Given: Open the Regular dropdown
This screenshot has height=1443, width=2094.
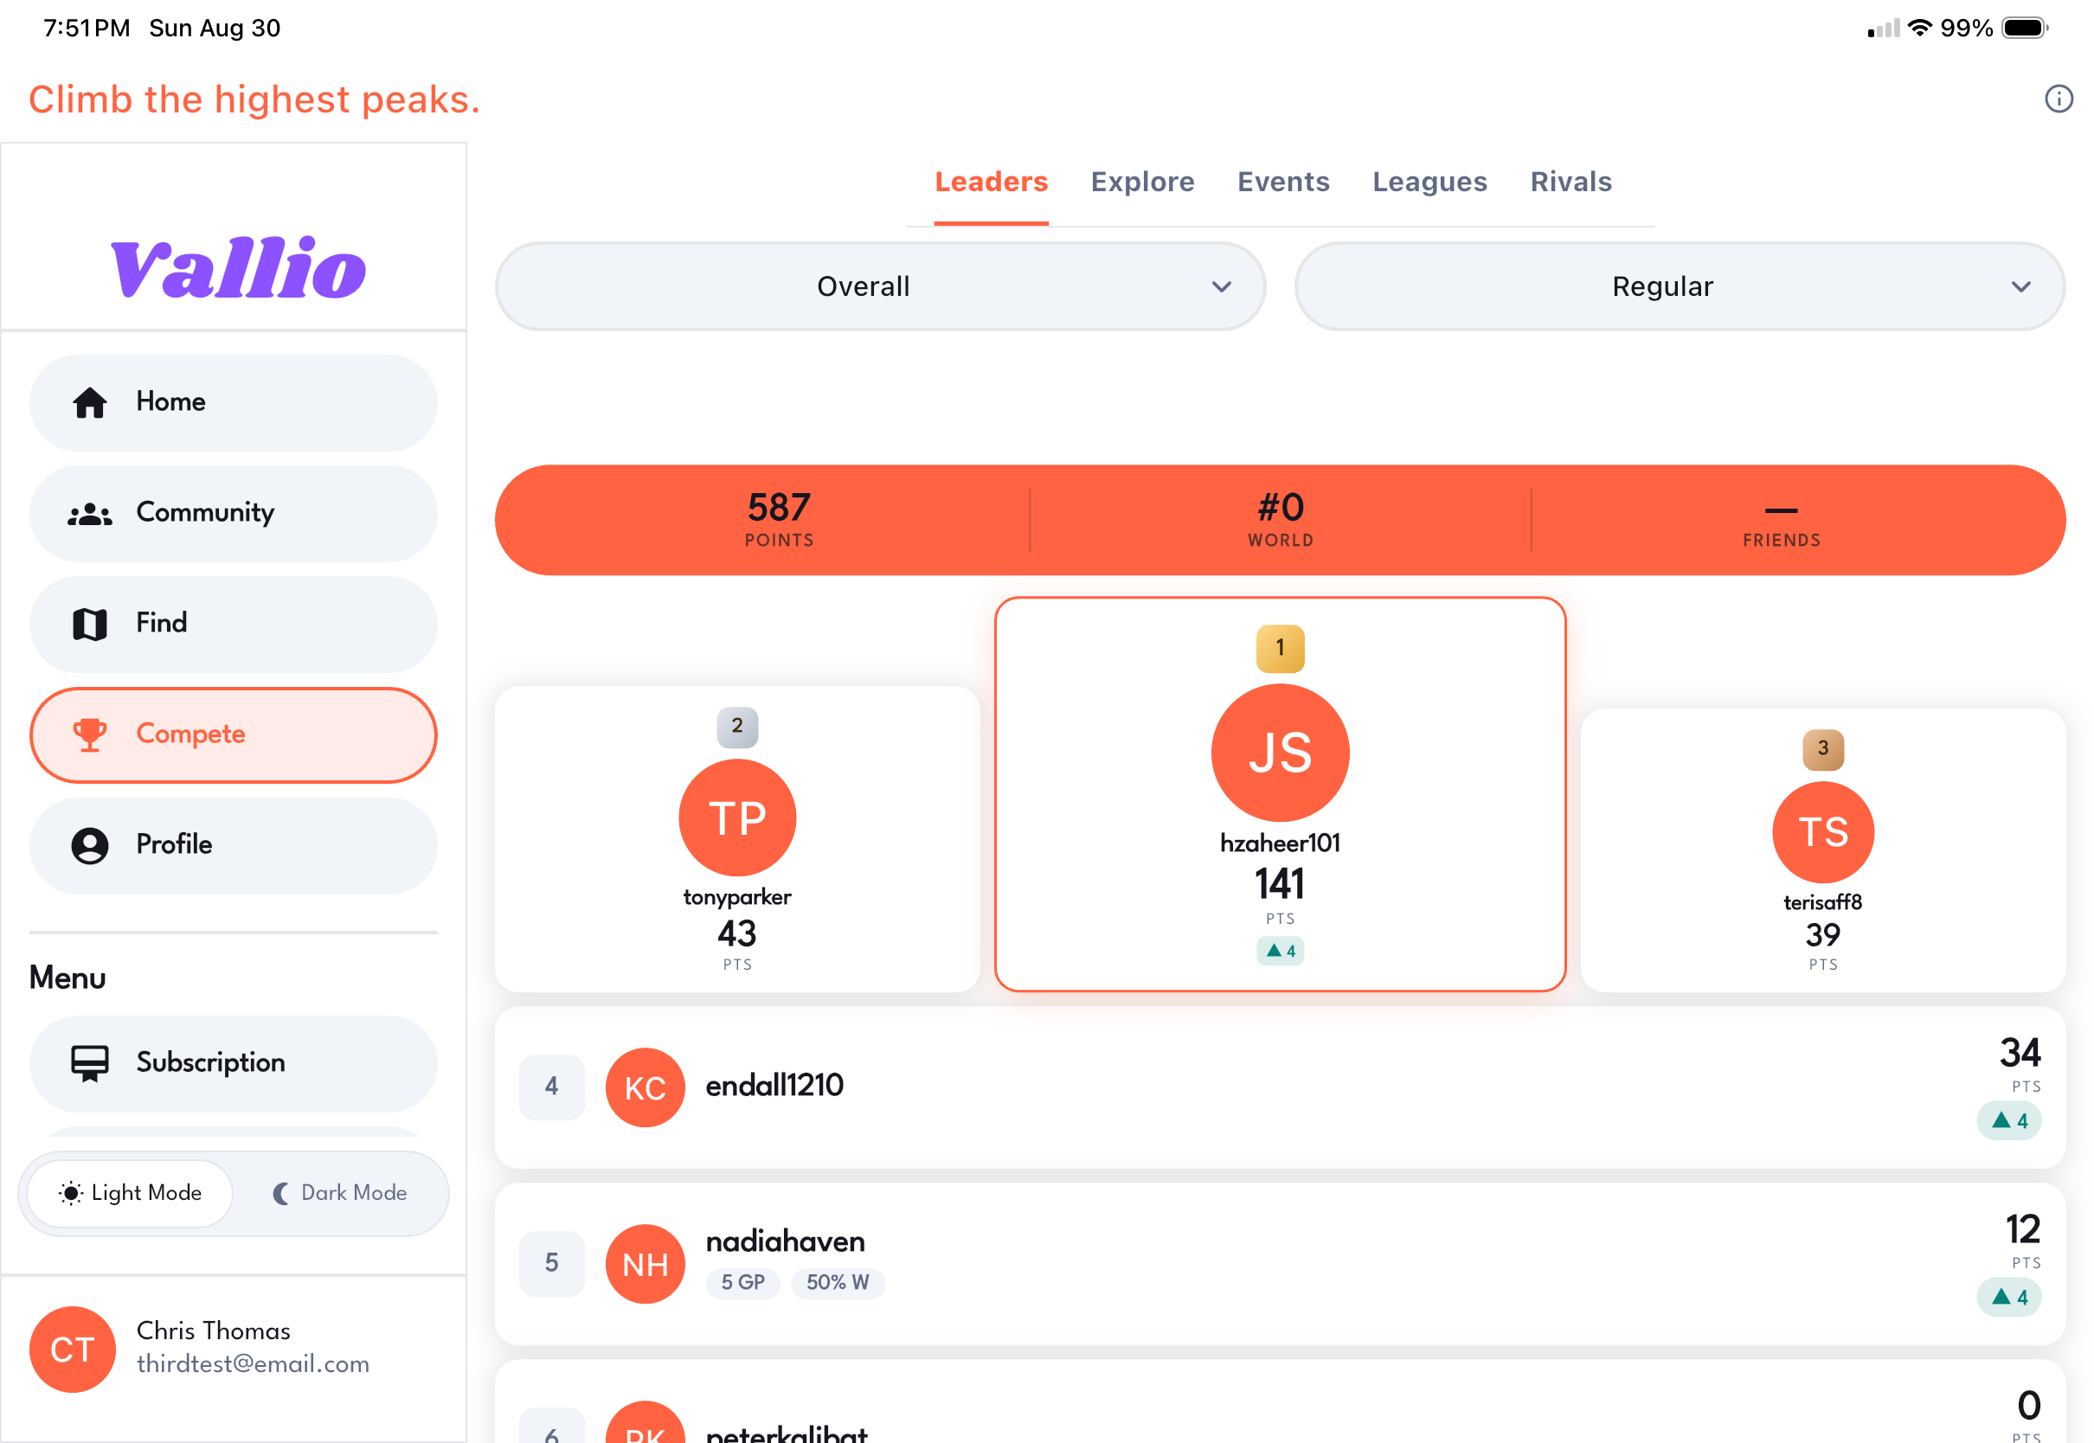Looking at the screenshot, I should tap(1679, 286).
